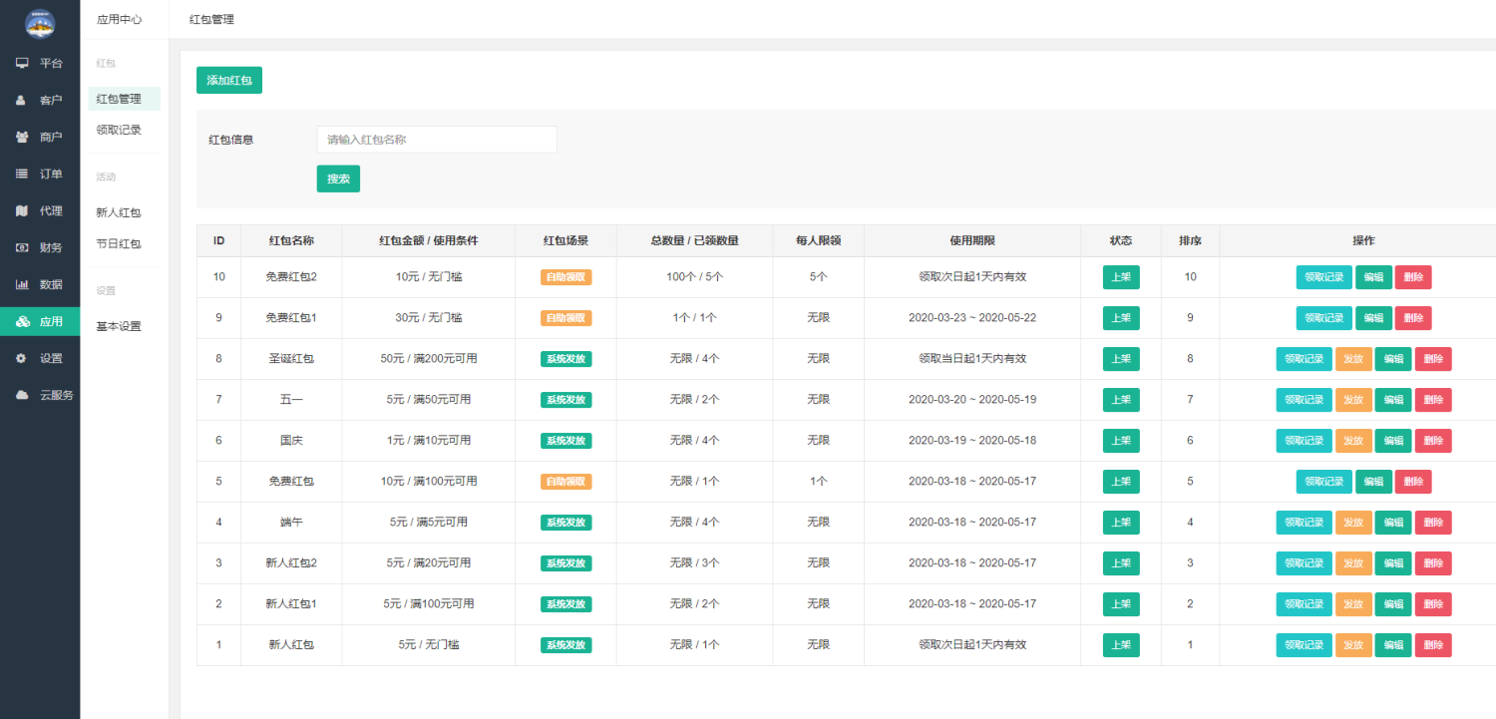Click the 100个 / 5个 quantity cell

pos(695,277)
